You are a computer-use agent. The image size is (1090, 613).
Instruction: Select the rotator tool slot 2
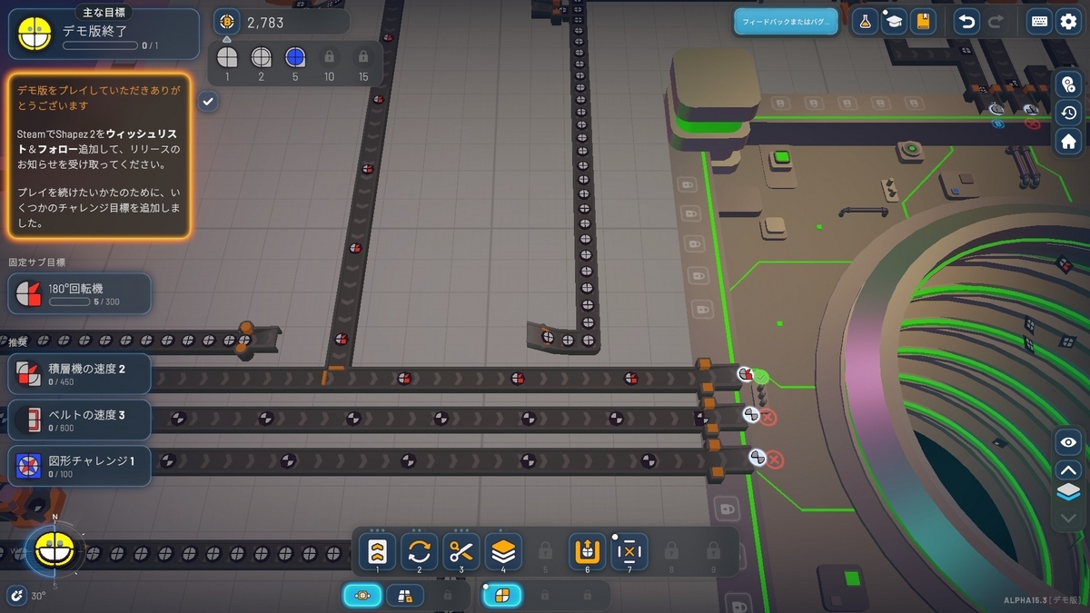(x=420, y=551)
